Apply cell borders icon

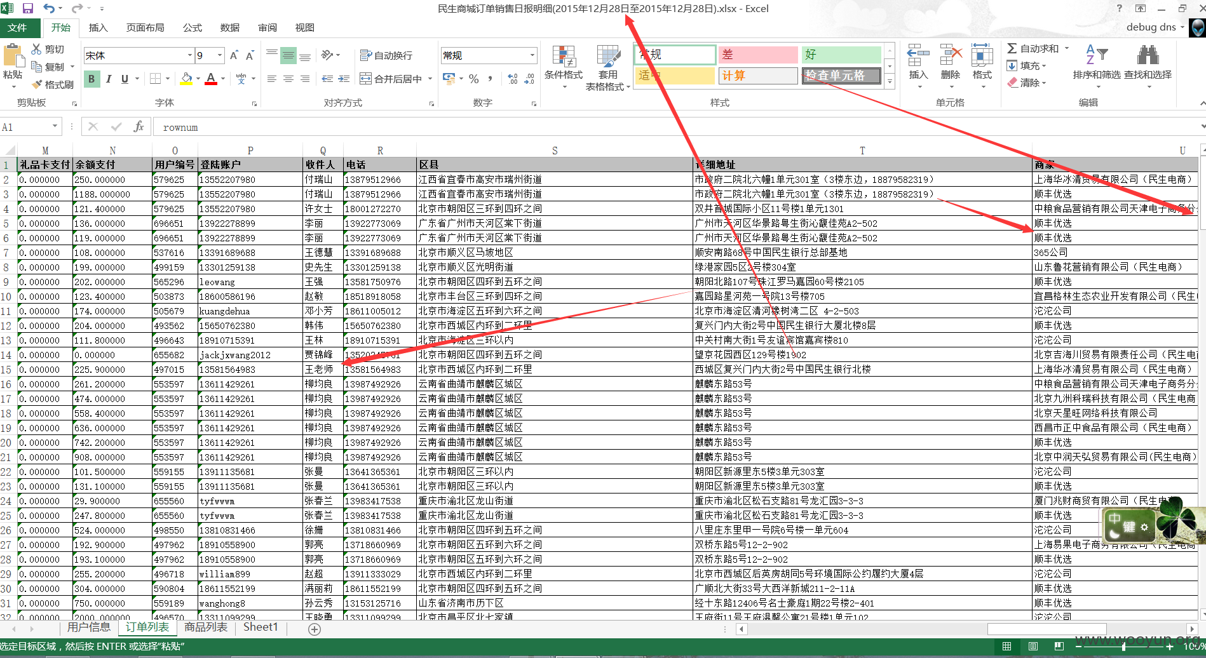coord(154,79)
